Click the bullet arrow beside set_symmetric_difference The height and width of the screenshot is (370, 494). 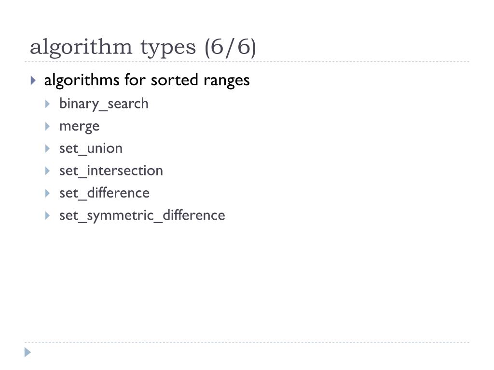[x=48, y=215]
